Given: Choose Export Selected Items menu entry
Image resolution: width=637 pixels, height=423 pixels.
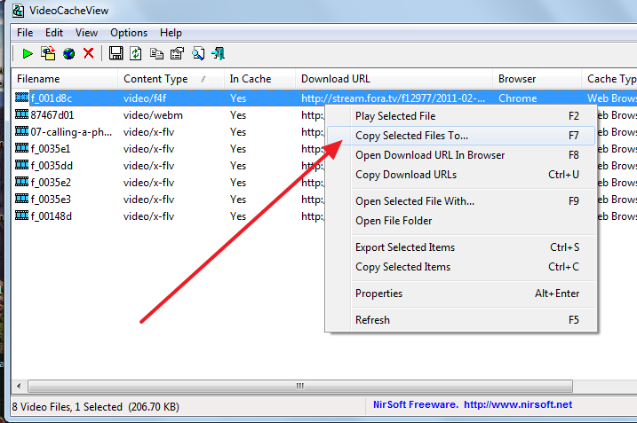Looking at the screenshot, I should 461,247.
